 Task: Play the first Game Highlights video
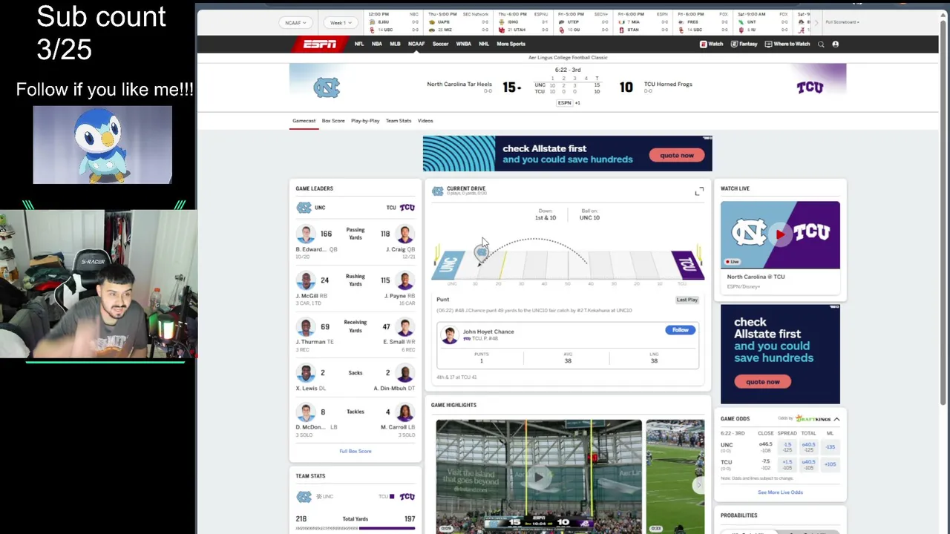click(539, 476)
